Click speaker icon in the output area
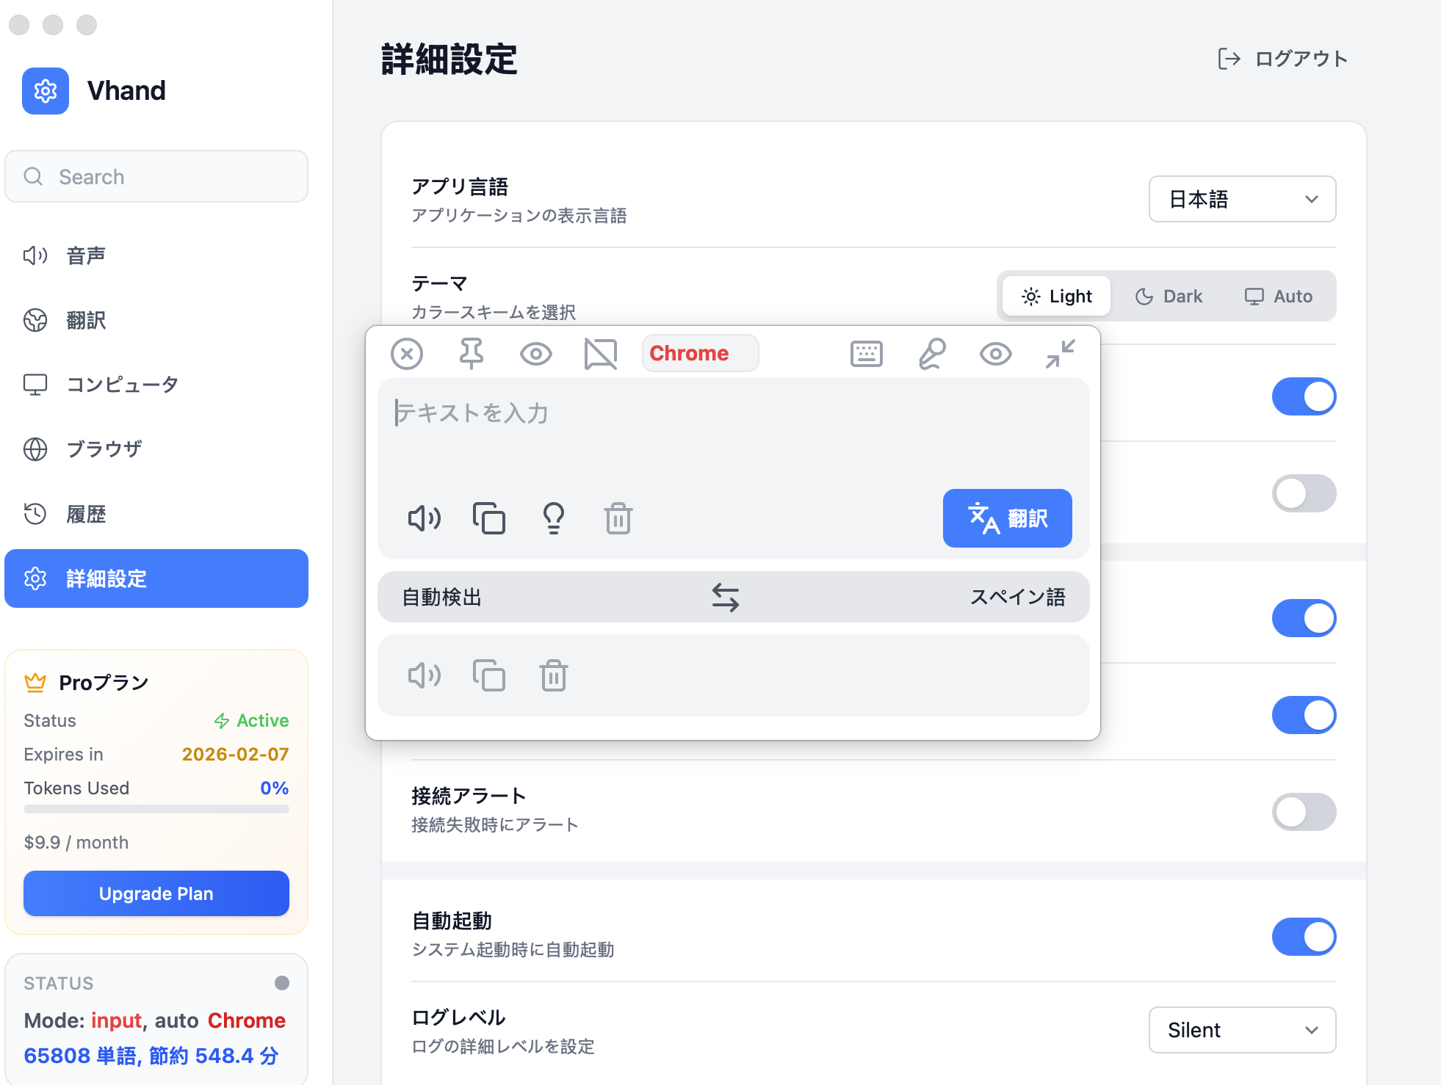 [x=425, y=675]
